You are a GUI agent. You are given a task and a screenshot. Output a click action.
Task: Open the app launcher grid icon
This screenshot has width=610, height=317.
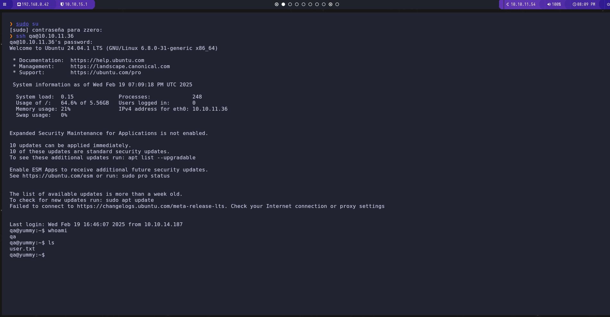coord(4,4)
